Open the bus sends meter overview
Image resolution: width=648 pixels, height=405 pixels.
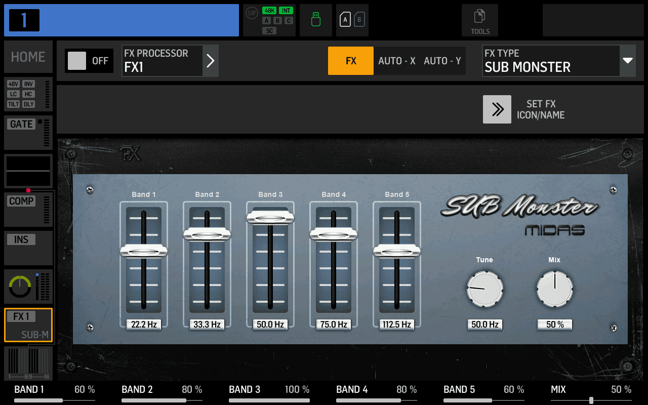(x=28, y=363)
